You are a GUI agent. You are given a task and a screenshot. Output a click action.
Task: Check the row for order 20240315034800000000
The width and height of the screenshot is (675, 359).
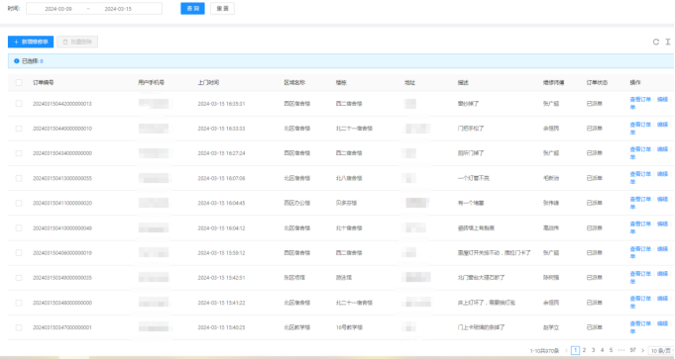click(19, 303)
